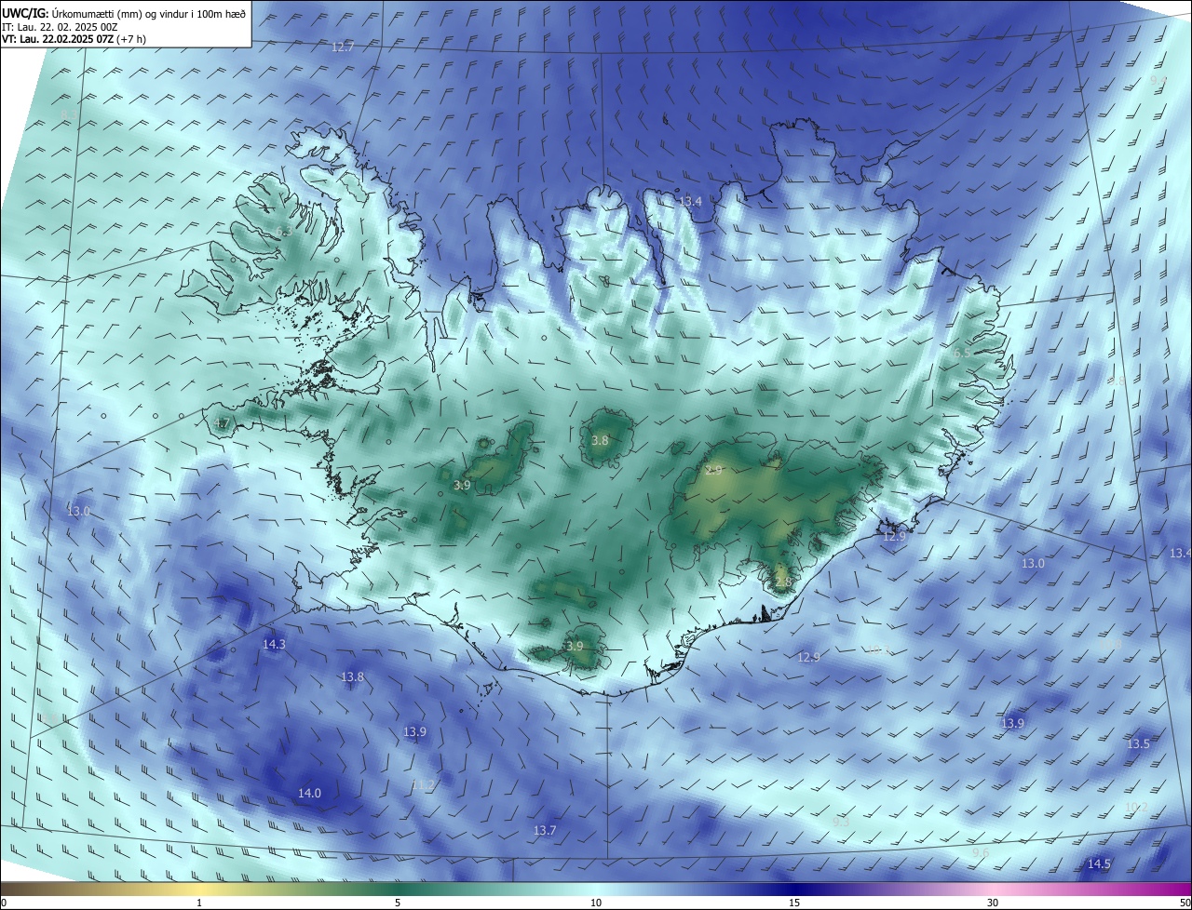
Task: Click the colorbar tick label '1'
Action: [x=199, y=903]
